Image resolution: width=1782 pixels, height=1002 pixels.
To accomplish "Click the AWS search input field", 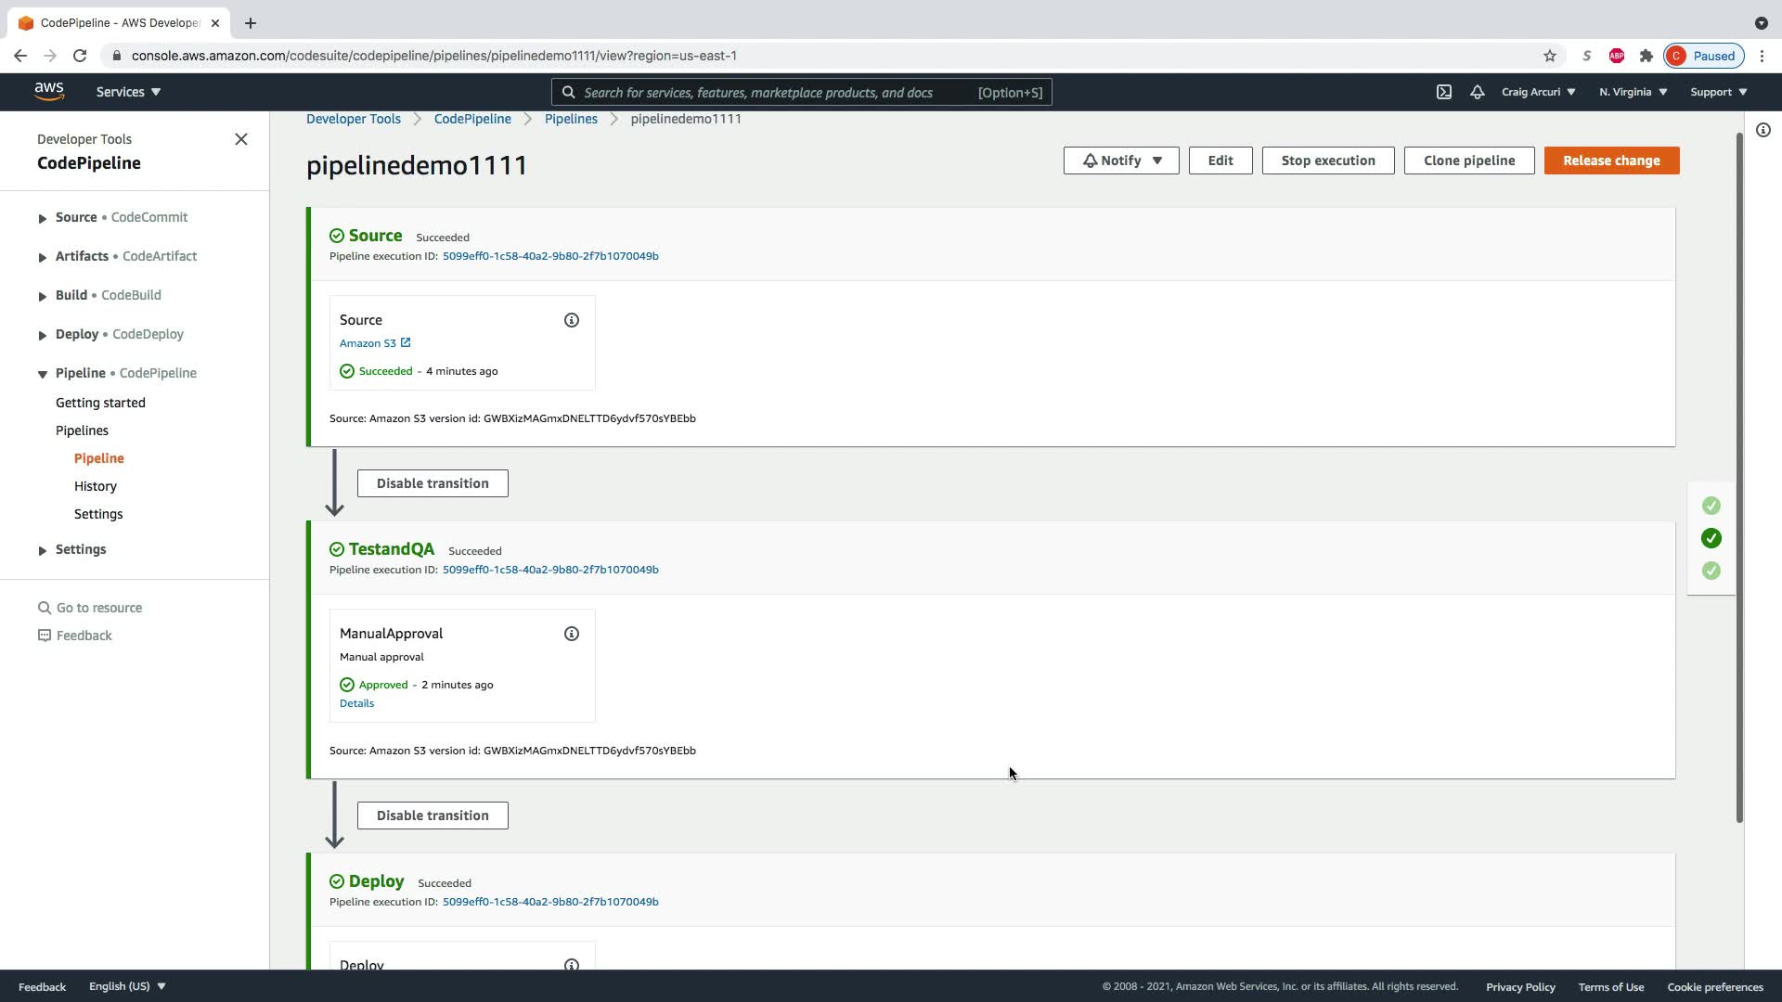I will click(770, 93).
